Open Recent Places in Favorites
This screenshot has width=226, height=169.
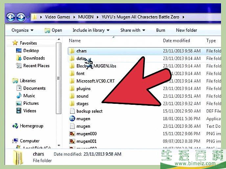36,66
